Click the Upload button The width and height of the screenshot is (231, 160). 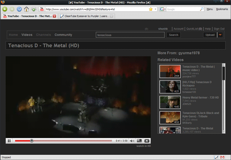coord(210,35)
